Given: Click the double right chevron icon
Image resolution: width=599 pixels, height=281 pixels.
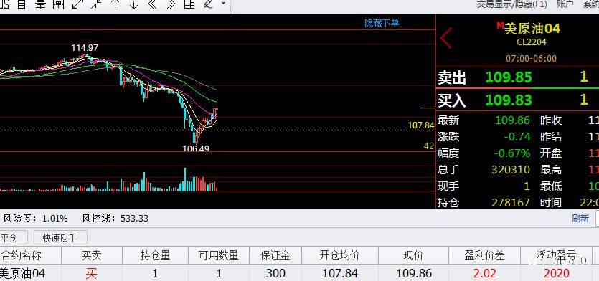Looking at the screenshot, I should 171,4.
